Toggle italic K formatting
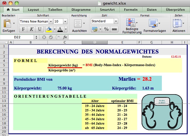190x136 pixels. 31,29
